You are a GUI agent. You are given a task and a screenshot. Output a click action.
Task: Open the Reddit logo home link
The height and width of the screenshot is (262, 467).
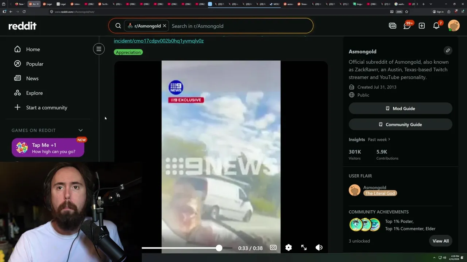tap(23, 26)
